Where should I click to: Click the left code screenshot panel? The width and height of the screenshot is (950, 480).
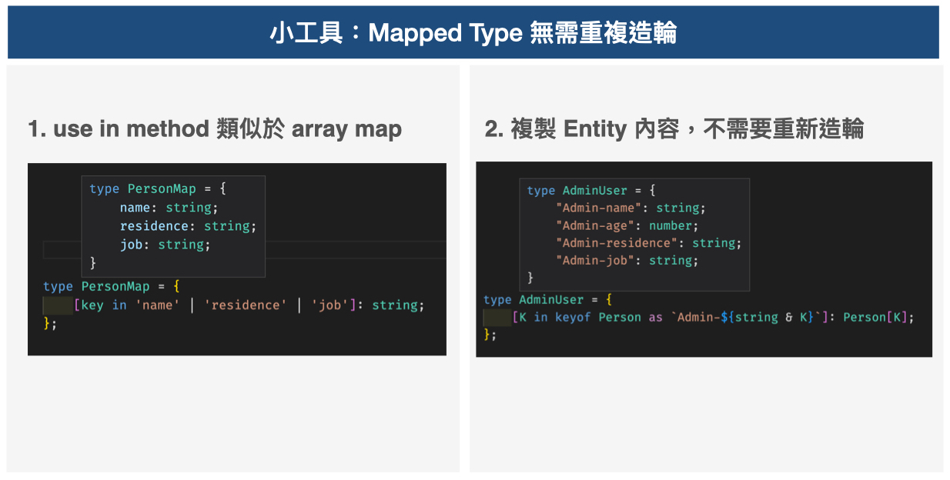coord(237,258)
